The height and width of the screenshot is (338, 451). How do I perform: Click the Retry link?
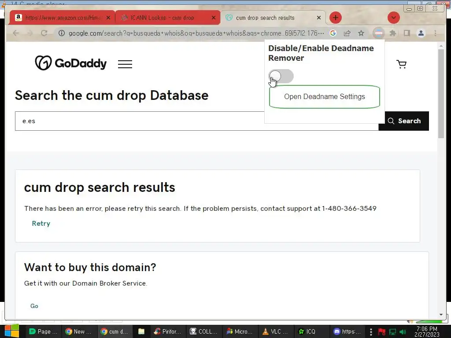pyautogui.click(x=41, y=223)
